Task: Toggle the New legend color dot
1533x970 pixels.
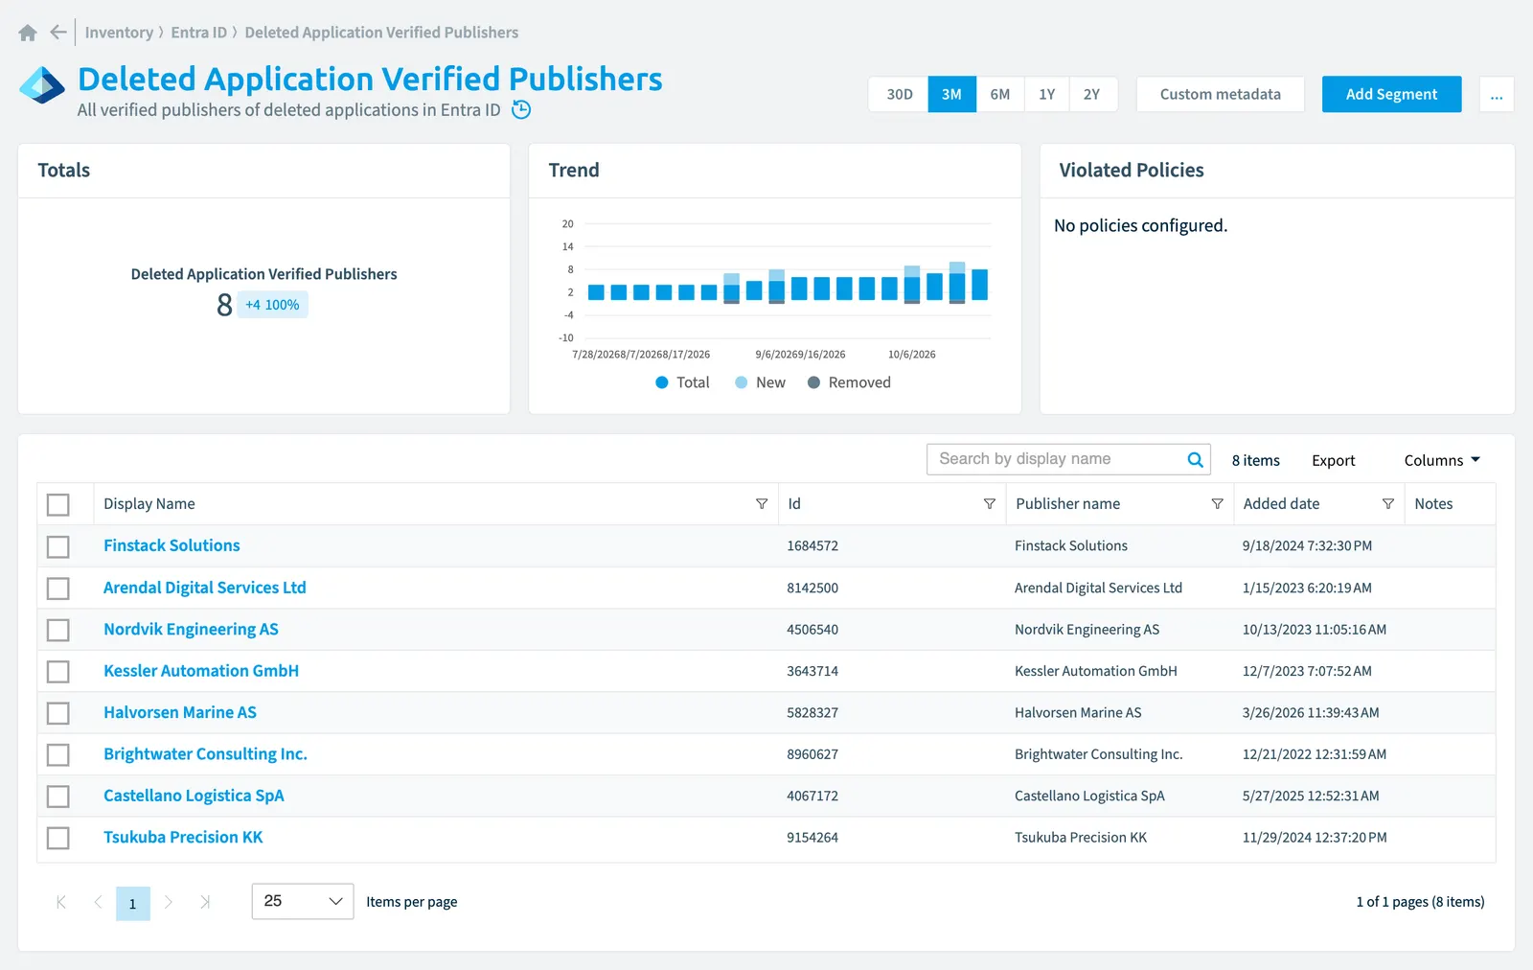Action: (x=741, y=382)
